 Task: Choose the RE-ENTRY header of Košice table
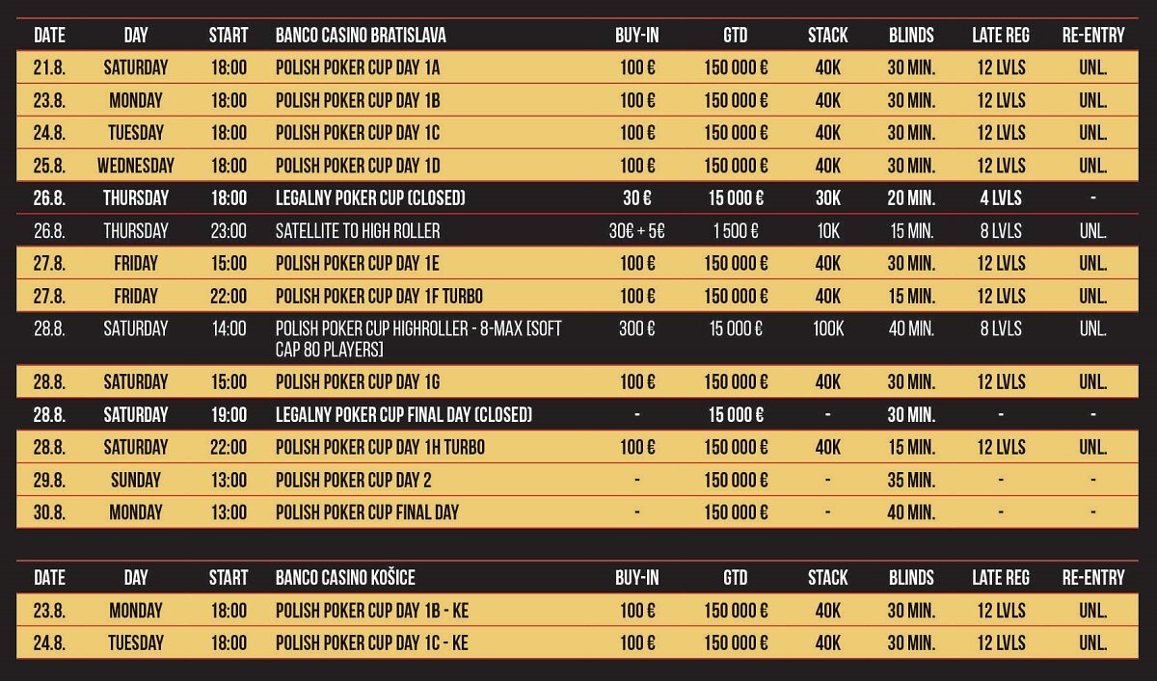(1093, 578)
